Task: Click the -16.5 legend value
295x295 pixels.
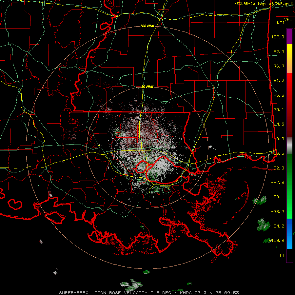Action: click(278, 153)
